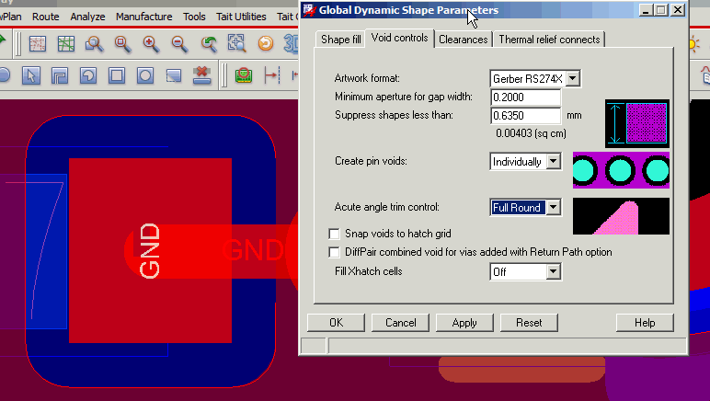This screenshot has width=710, height=401.
Task: Expand the Fill Xhatch cells dropdown
Action: [x=552, y=272]
